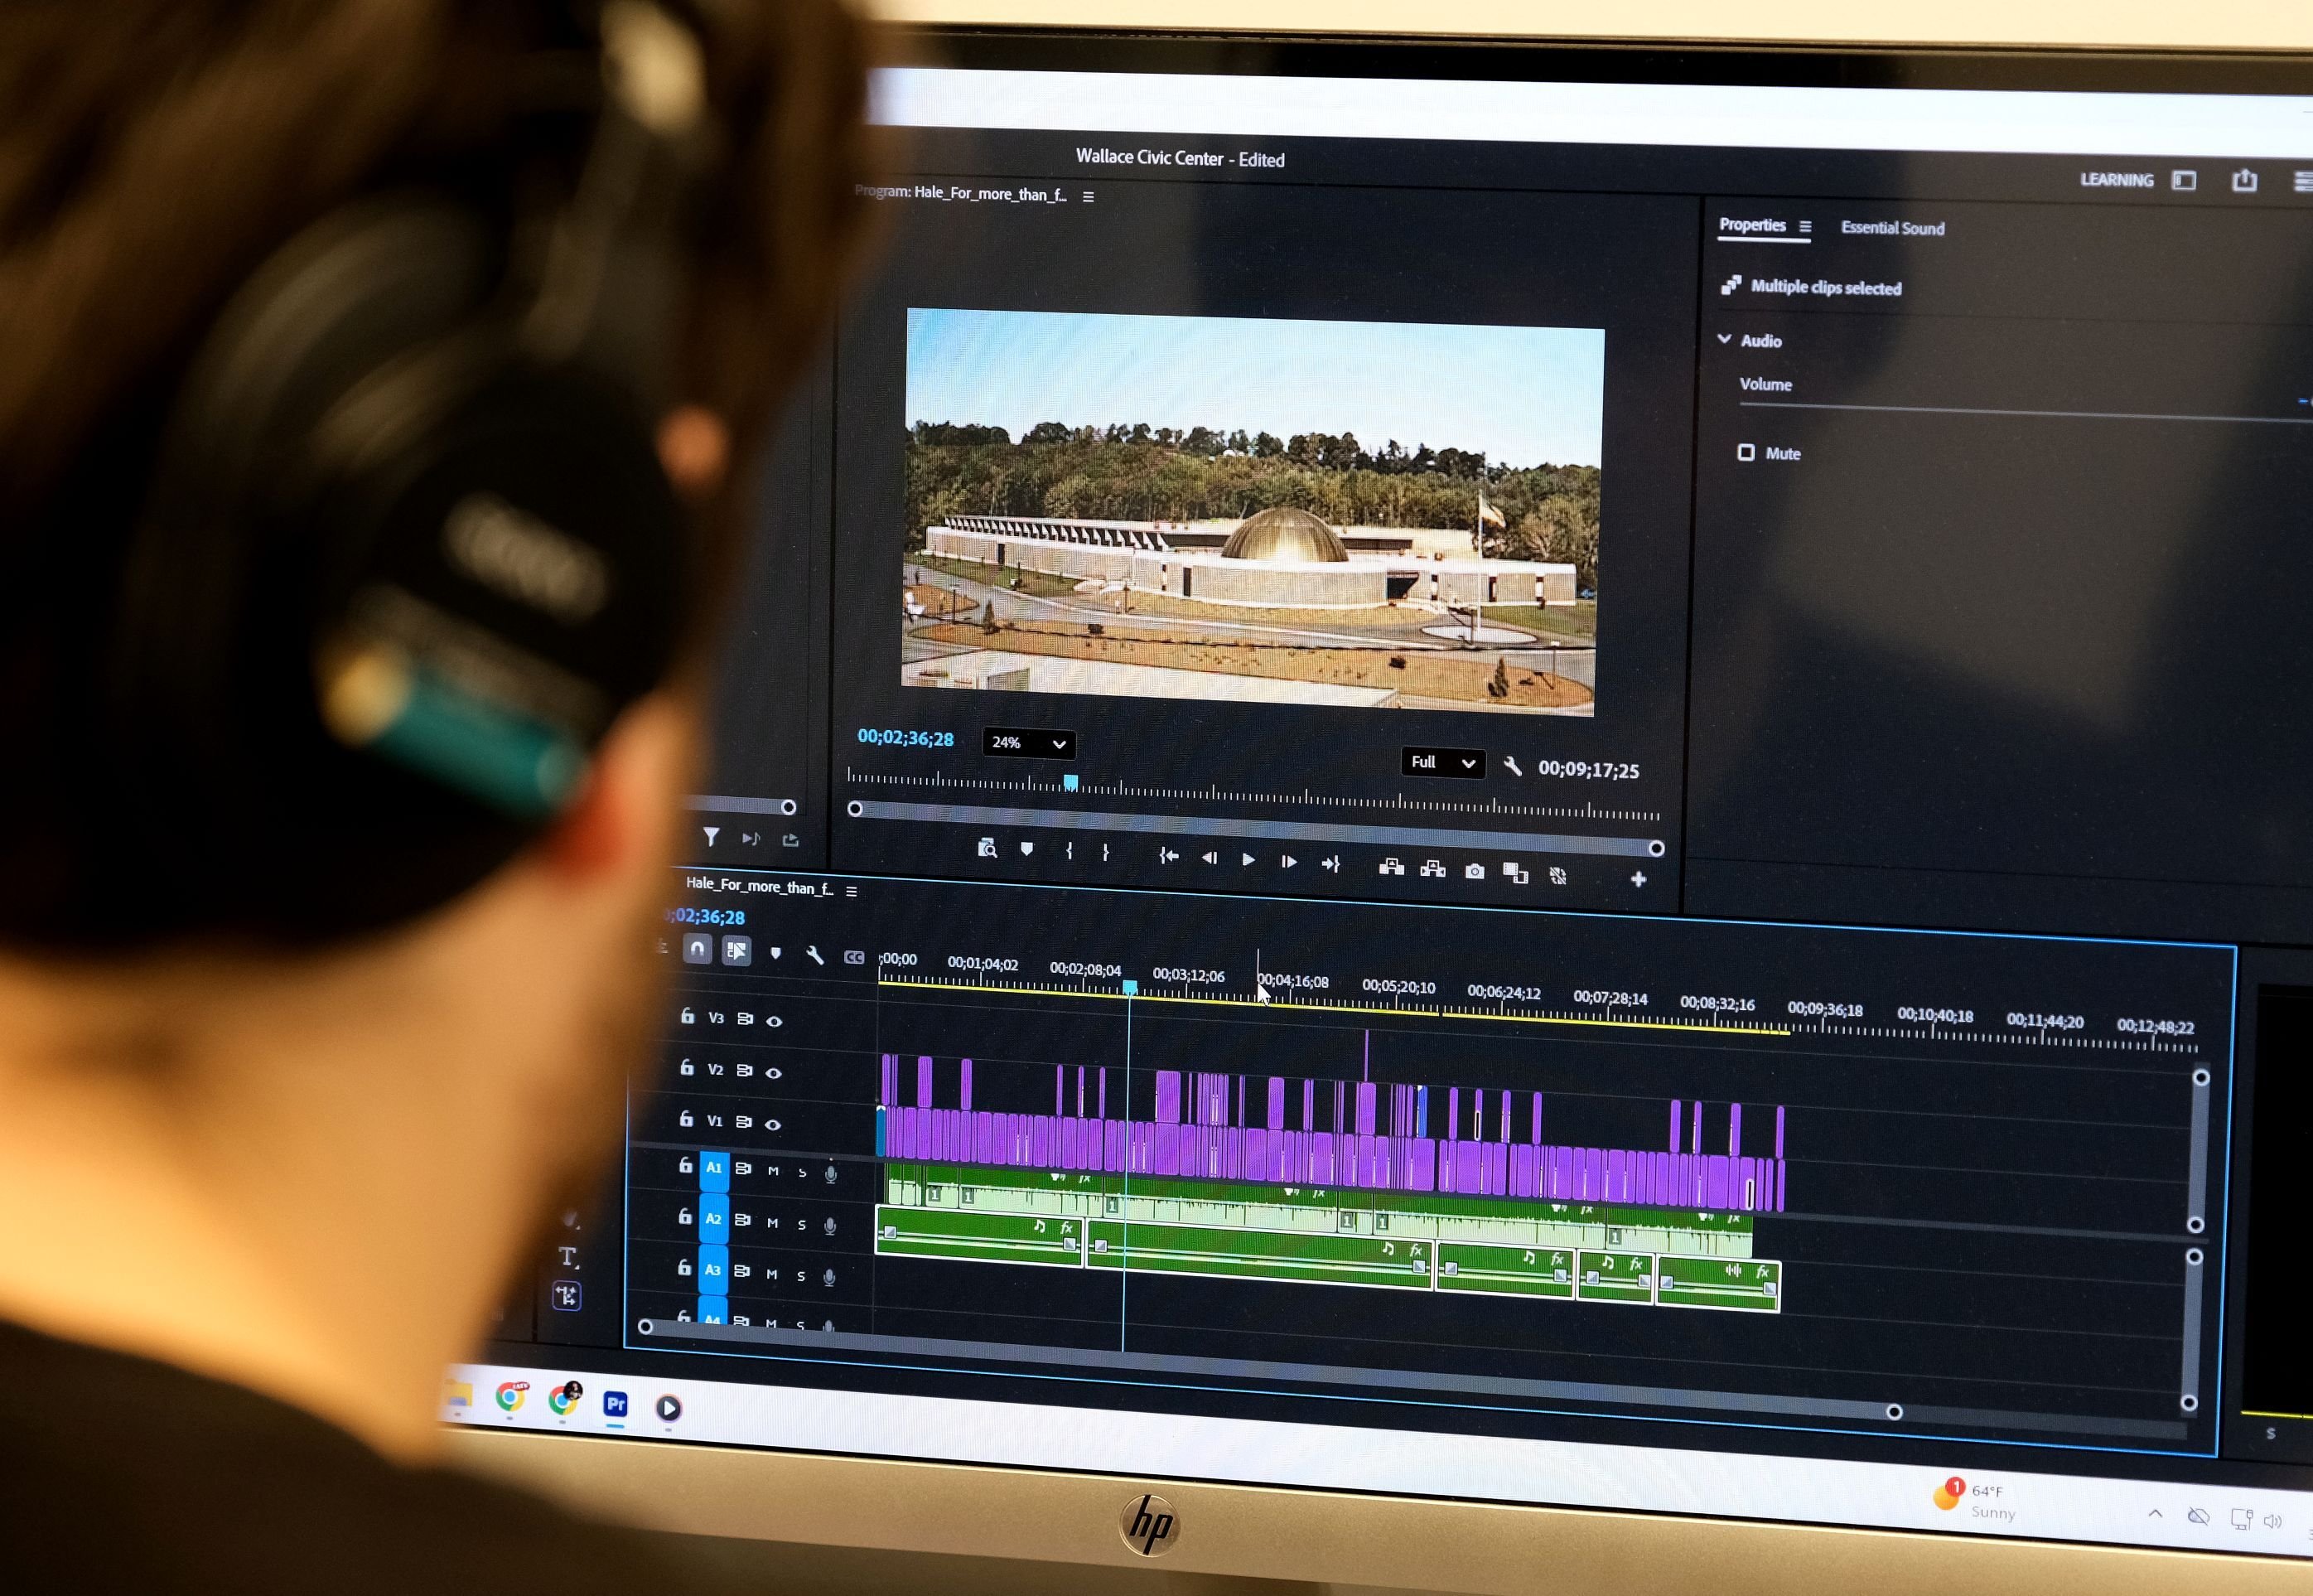Screen dimensions: 2313x1596
Task: Click the LEARNING workspace label
Action: (x=2116, y=180)
